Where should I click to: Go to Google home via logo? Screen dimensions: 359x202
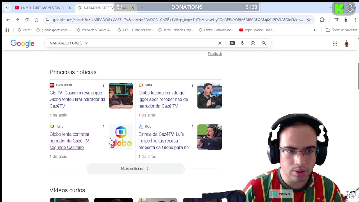[22, 43]
